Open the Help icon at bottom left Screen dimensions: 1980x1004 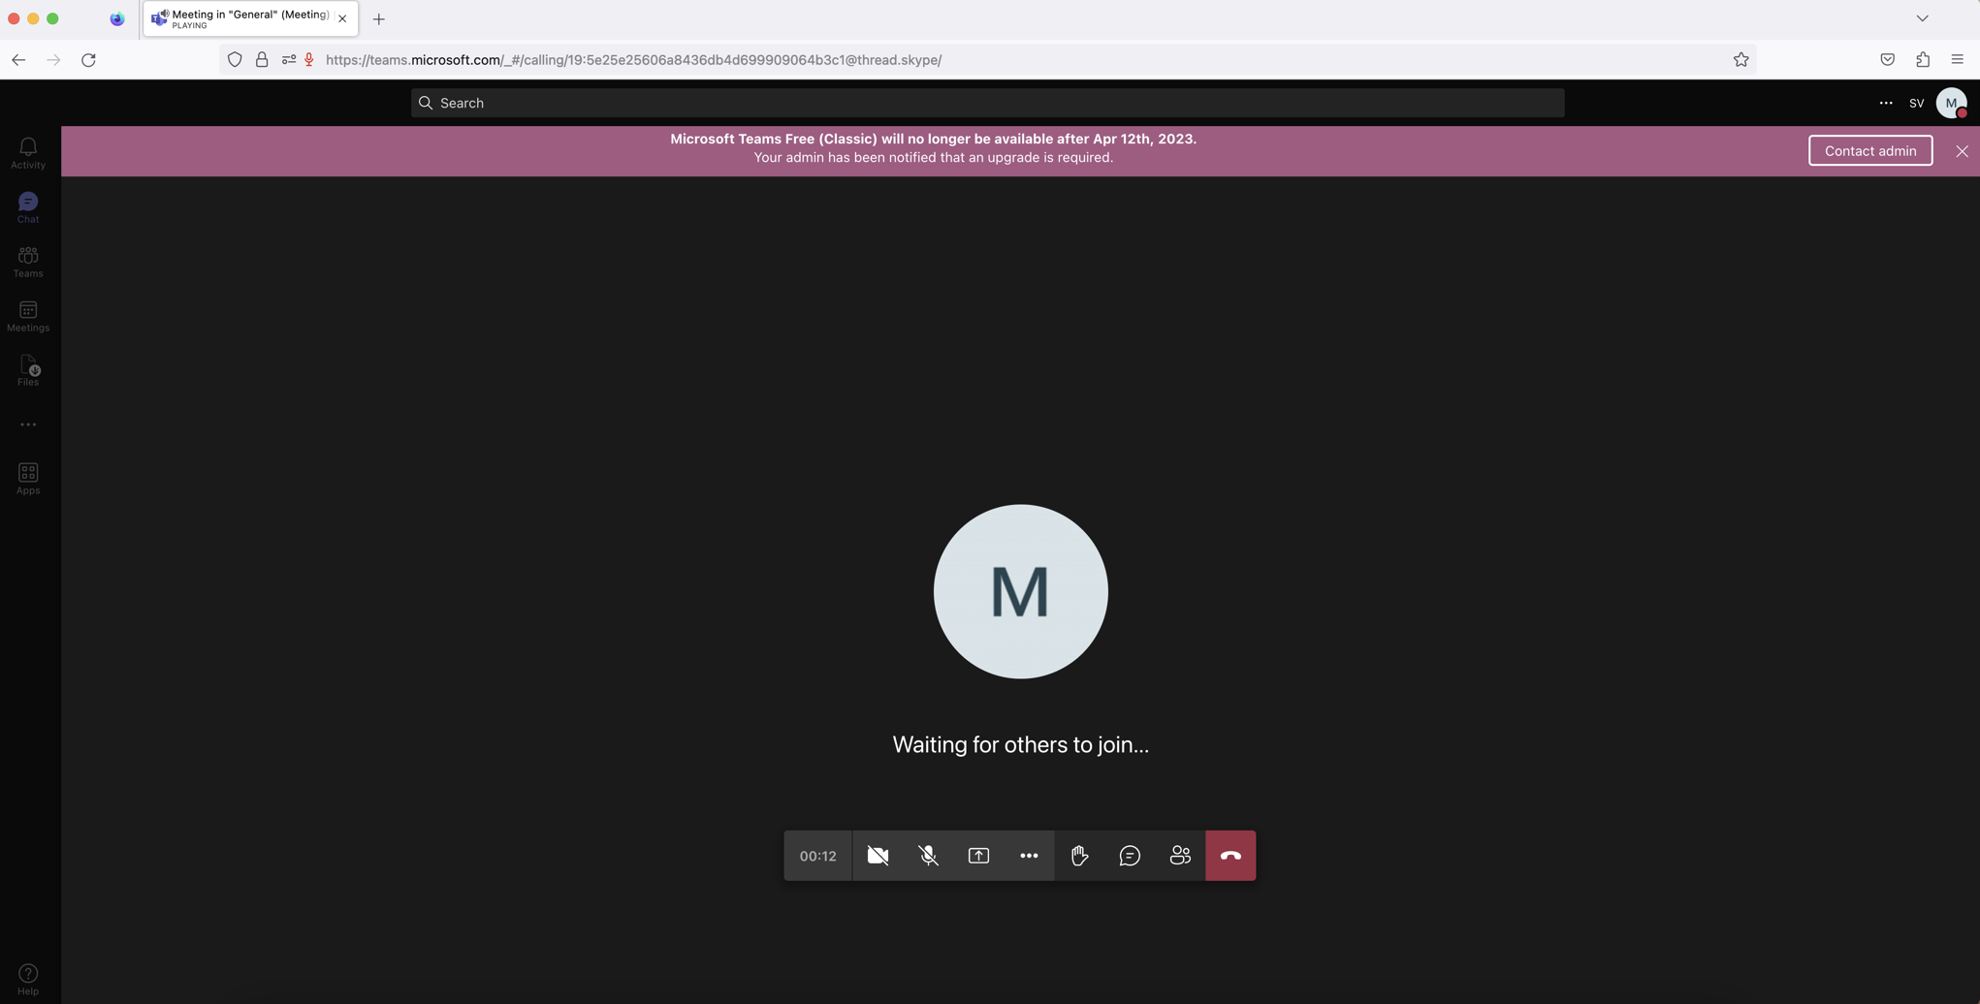[x=27, y=975]
